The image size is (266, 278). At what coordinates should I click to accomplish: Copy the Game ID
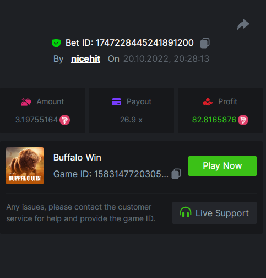click(176, 174)
